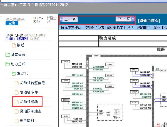Image resolution: width=167 pixels, height=127 pixels.
Task: Click the EM10A connector box in diagram
Action: (x=110, y=75)
